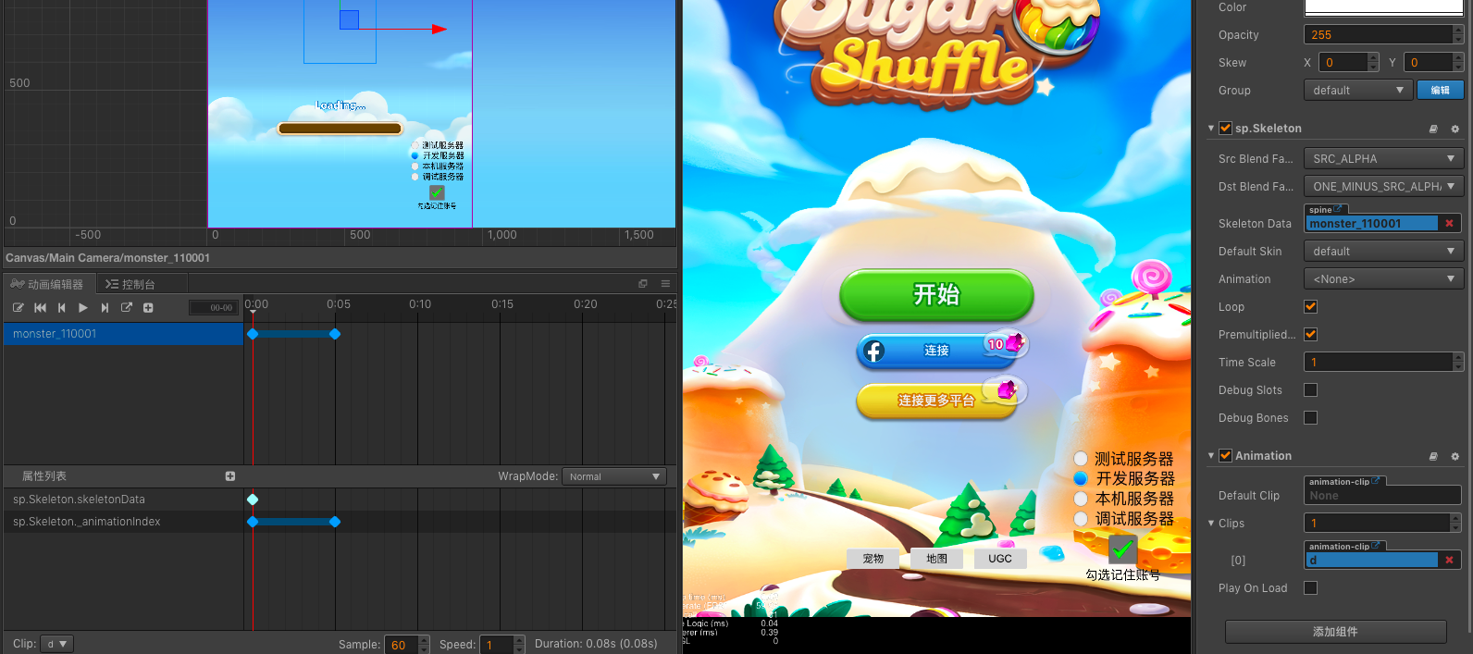Select 调试服务器 radio in game preview

1081,519
